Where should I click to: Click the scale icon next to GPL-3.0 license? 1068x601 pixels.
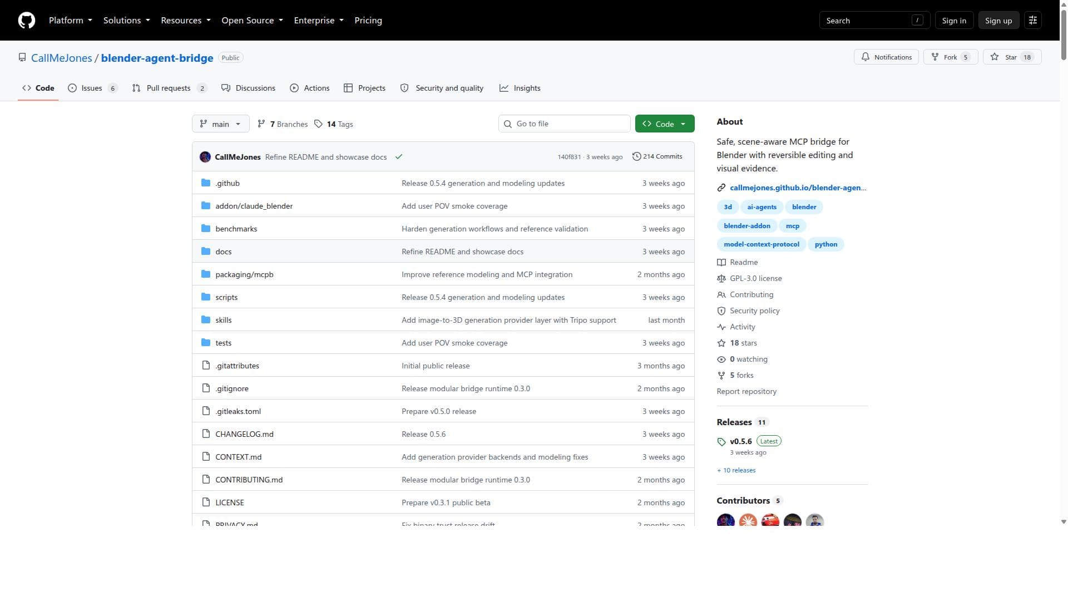pyautogui.click(x=721, y=279)
